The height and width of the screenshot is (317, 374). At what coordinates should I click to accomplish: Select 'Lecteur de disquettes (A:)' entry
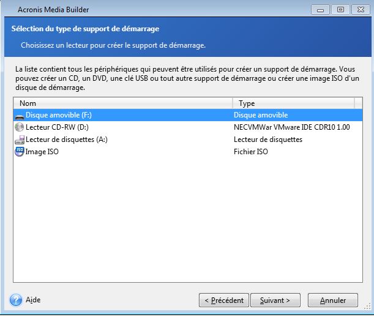[x=67, y=140]
